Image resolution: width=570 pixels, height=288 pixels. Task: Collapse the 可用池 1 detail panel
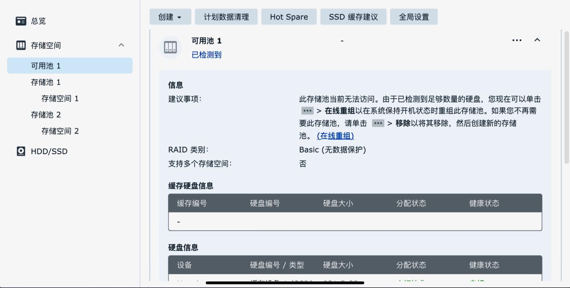537,40
